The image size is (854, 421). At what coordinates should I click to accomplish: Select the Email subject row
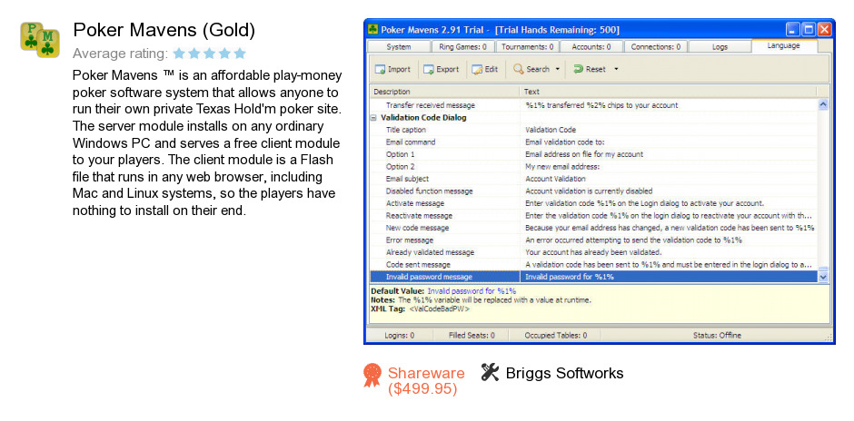(x=593, y=179)
